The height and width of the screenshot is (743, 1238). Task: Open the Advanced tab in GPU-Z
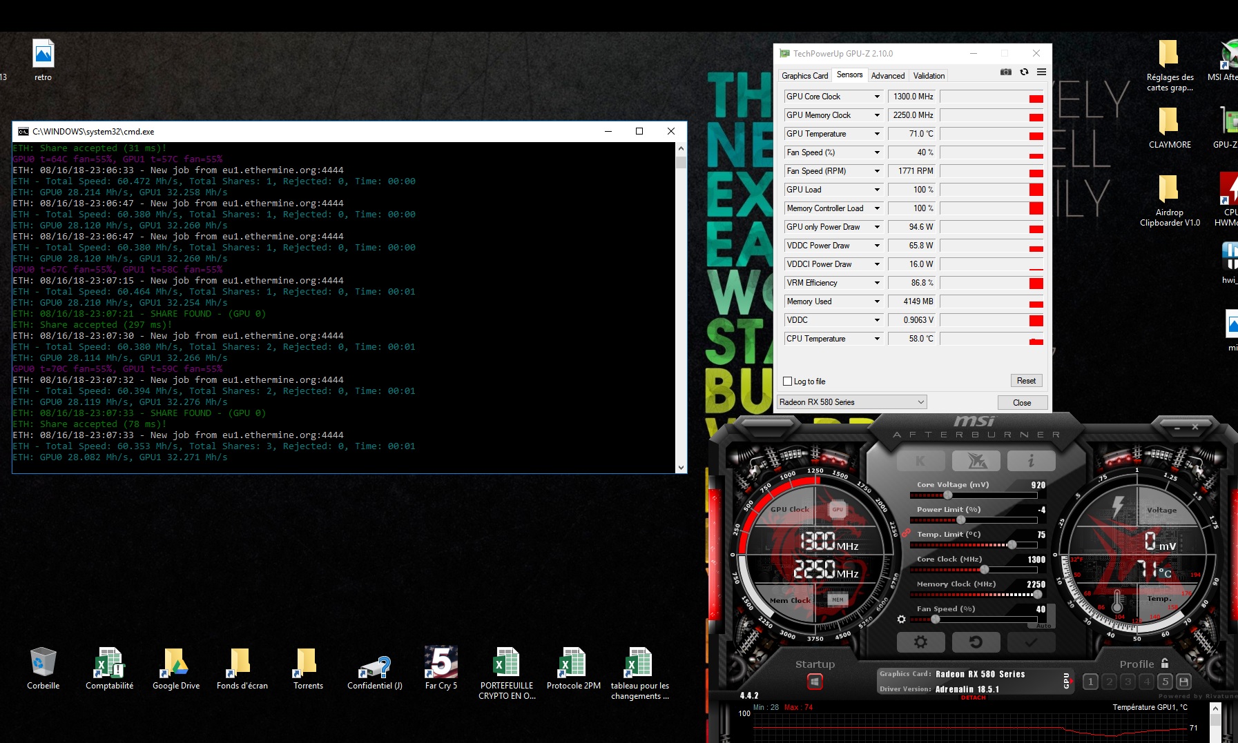(x=889, y=75)
